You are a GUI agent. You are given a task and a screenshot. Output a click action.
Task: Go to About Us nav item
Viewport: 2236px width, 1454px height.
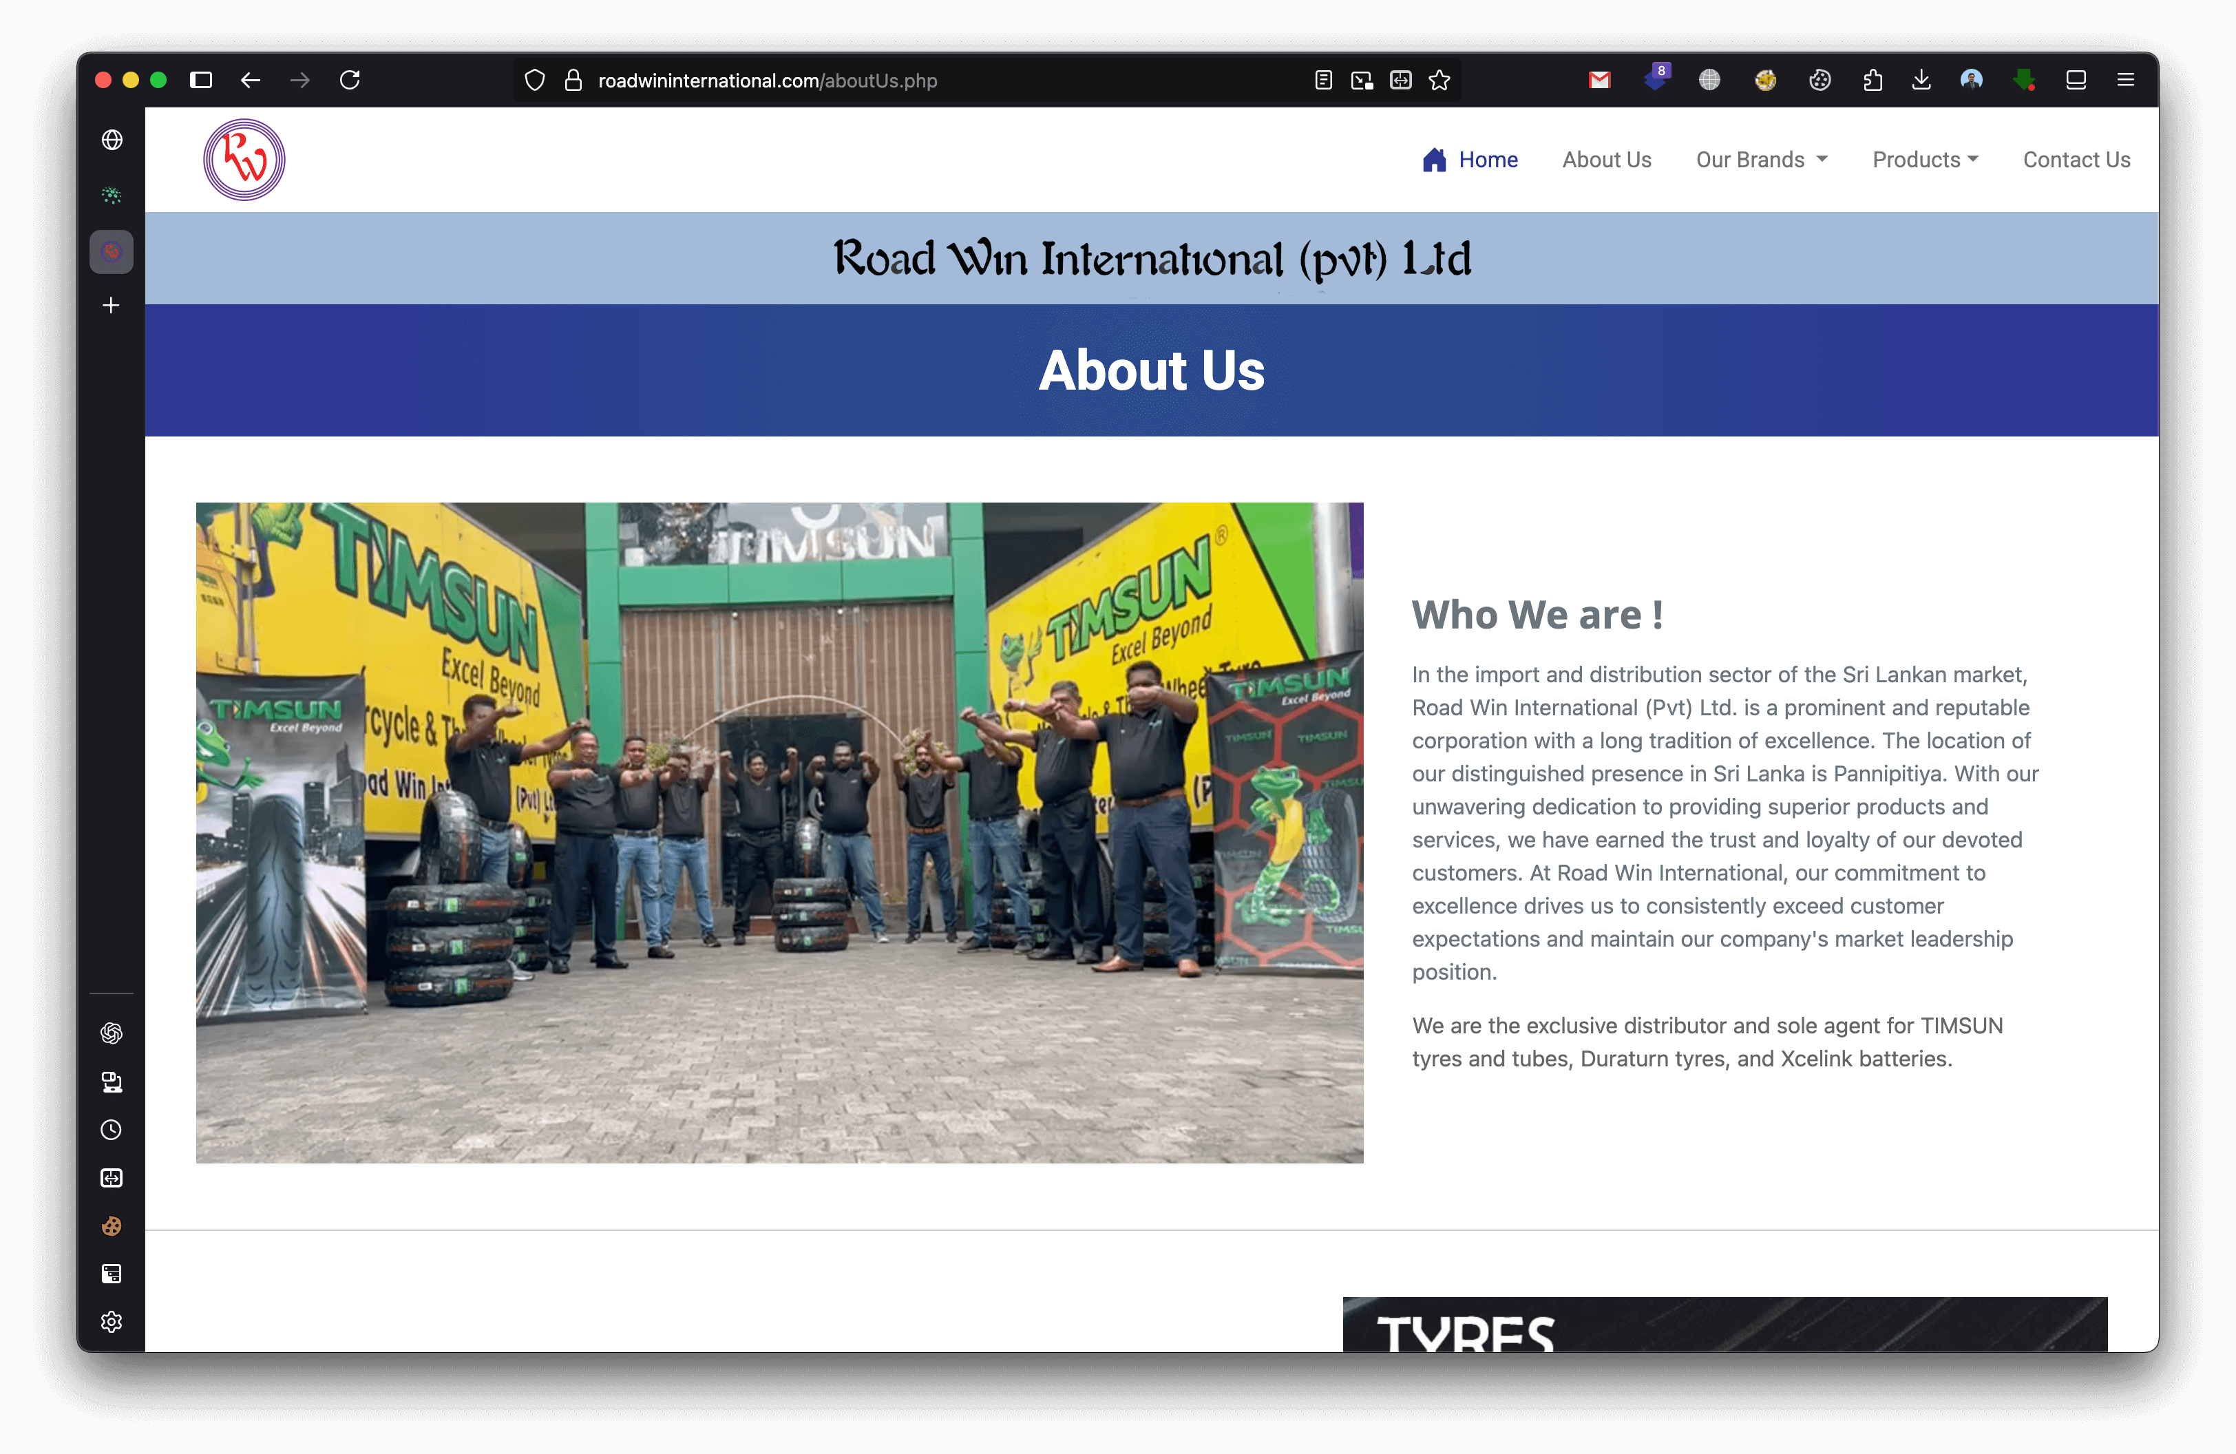[x=1605, y=160]
